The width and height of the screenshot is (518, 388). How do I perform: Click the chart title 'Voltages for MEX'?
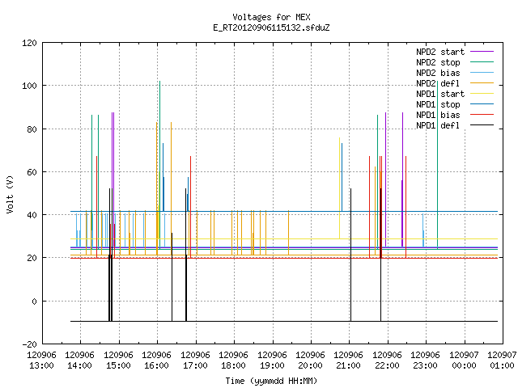[271, 17]
